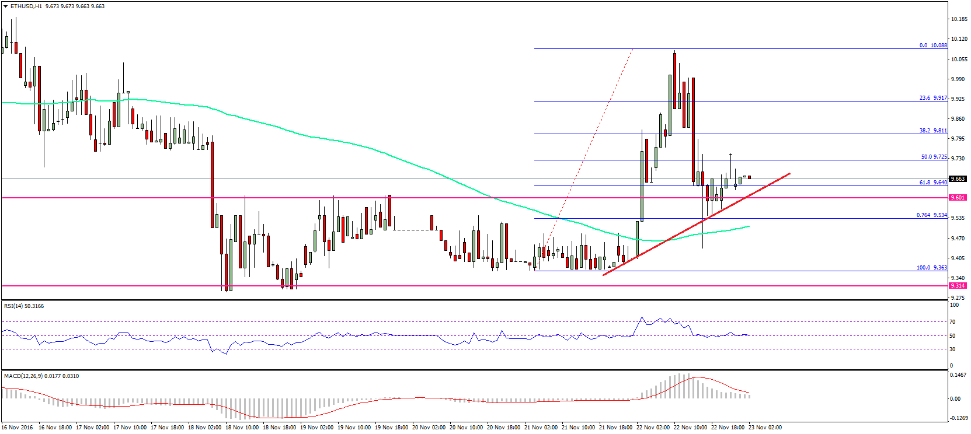Click the pink price tag 9.601
The image size is (971, 434).
click(x=958, y=198)
